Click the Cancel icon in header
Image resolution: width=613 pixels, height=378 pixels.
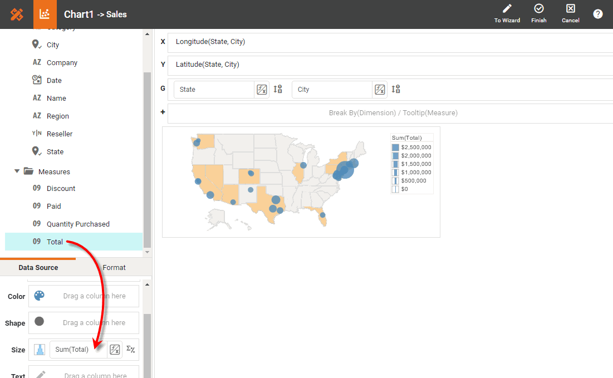570,9
